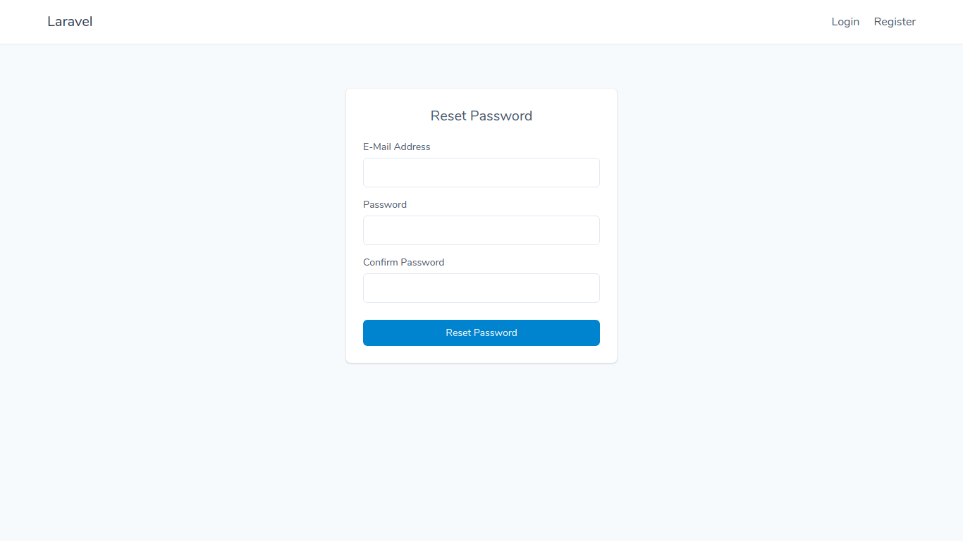The height and width of the screenshot is (541, 963).
Task: Choose Register from the top navigation
Action: (x=895, y=22)
